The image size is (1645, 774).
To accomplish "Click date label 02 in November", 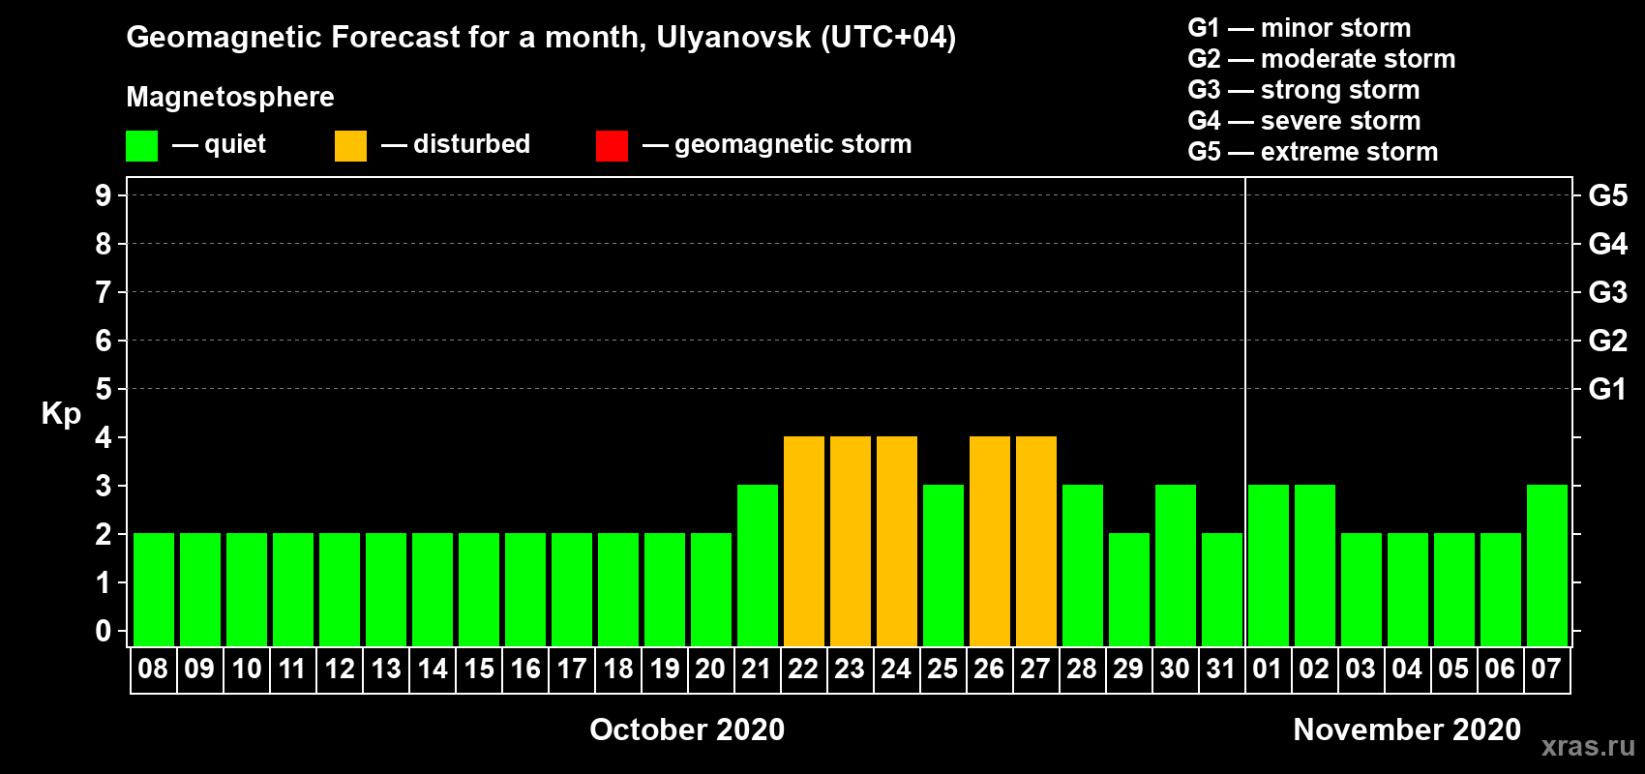I will click(x=1314, y=669).
